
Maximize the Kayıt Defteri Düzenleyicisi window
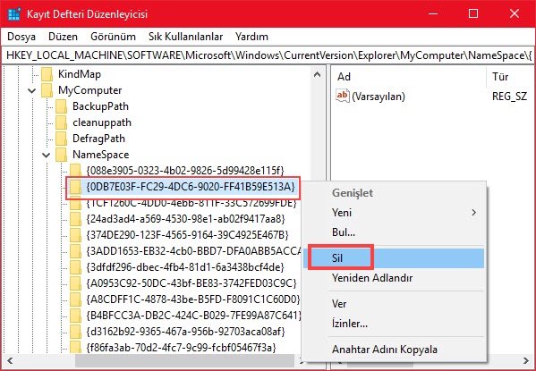click(x=473, y=13)
